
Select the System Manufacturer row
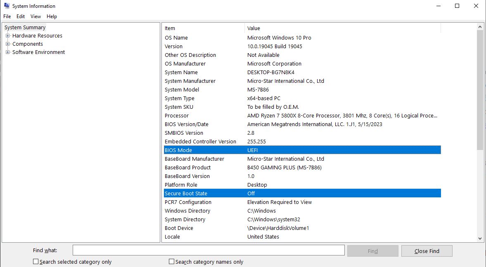[302, 81]
